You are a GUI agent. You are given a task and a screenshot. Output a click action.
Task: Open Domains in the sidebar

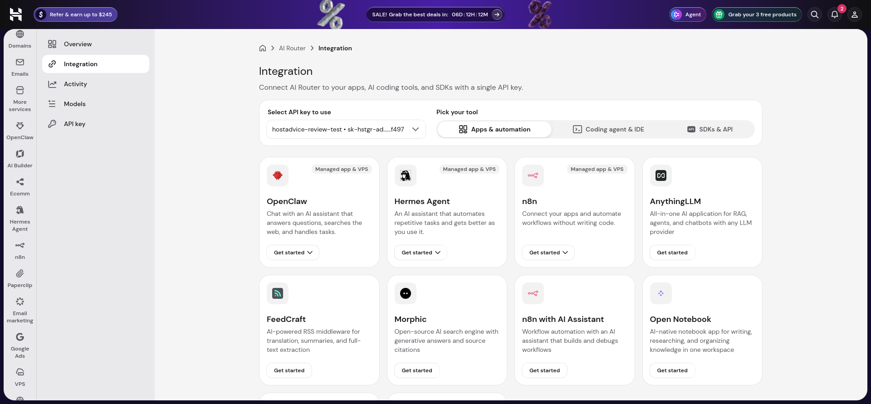pyautogui.click(x=20, y=39)
